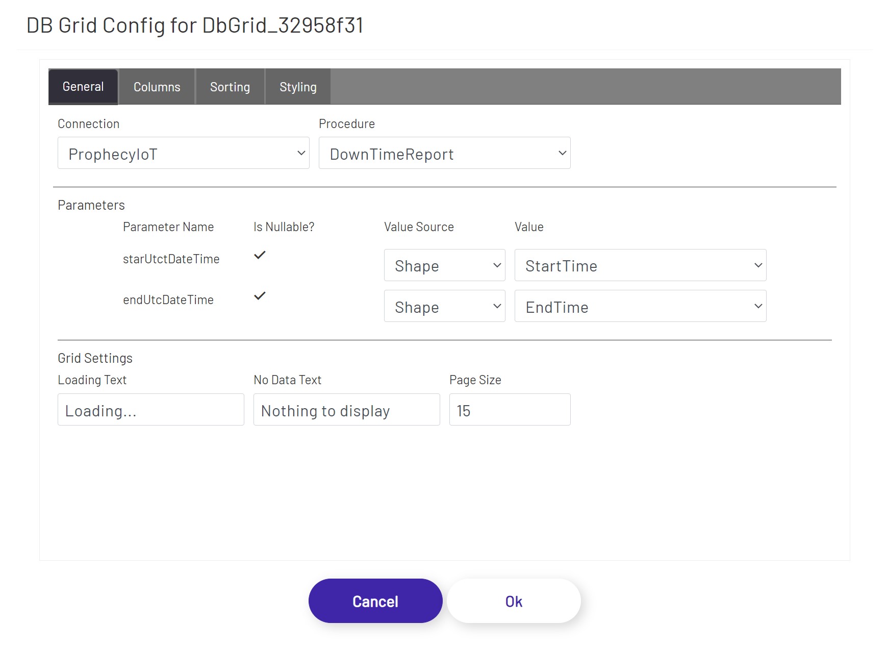Click the Ok button
The height and width of the screenshot is (648, 887).
coord(513,601)
